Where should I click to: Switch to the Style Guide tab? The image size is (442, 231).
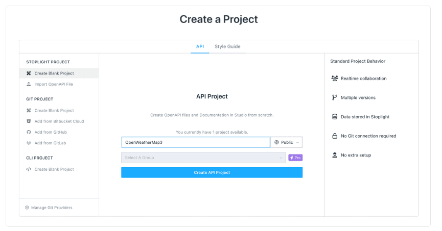click(227, 46)
